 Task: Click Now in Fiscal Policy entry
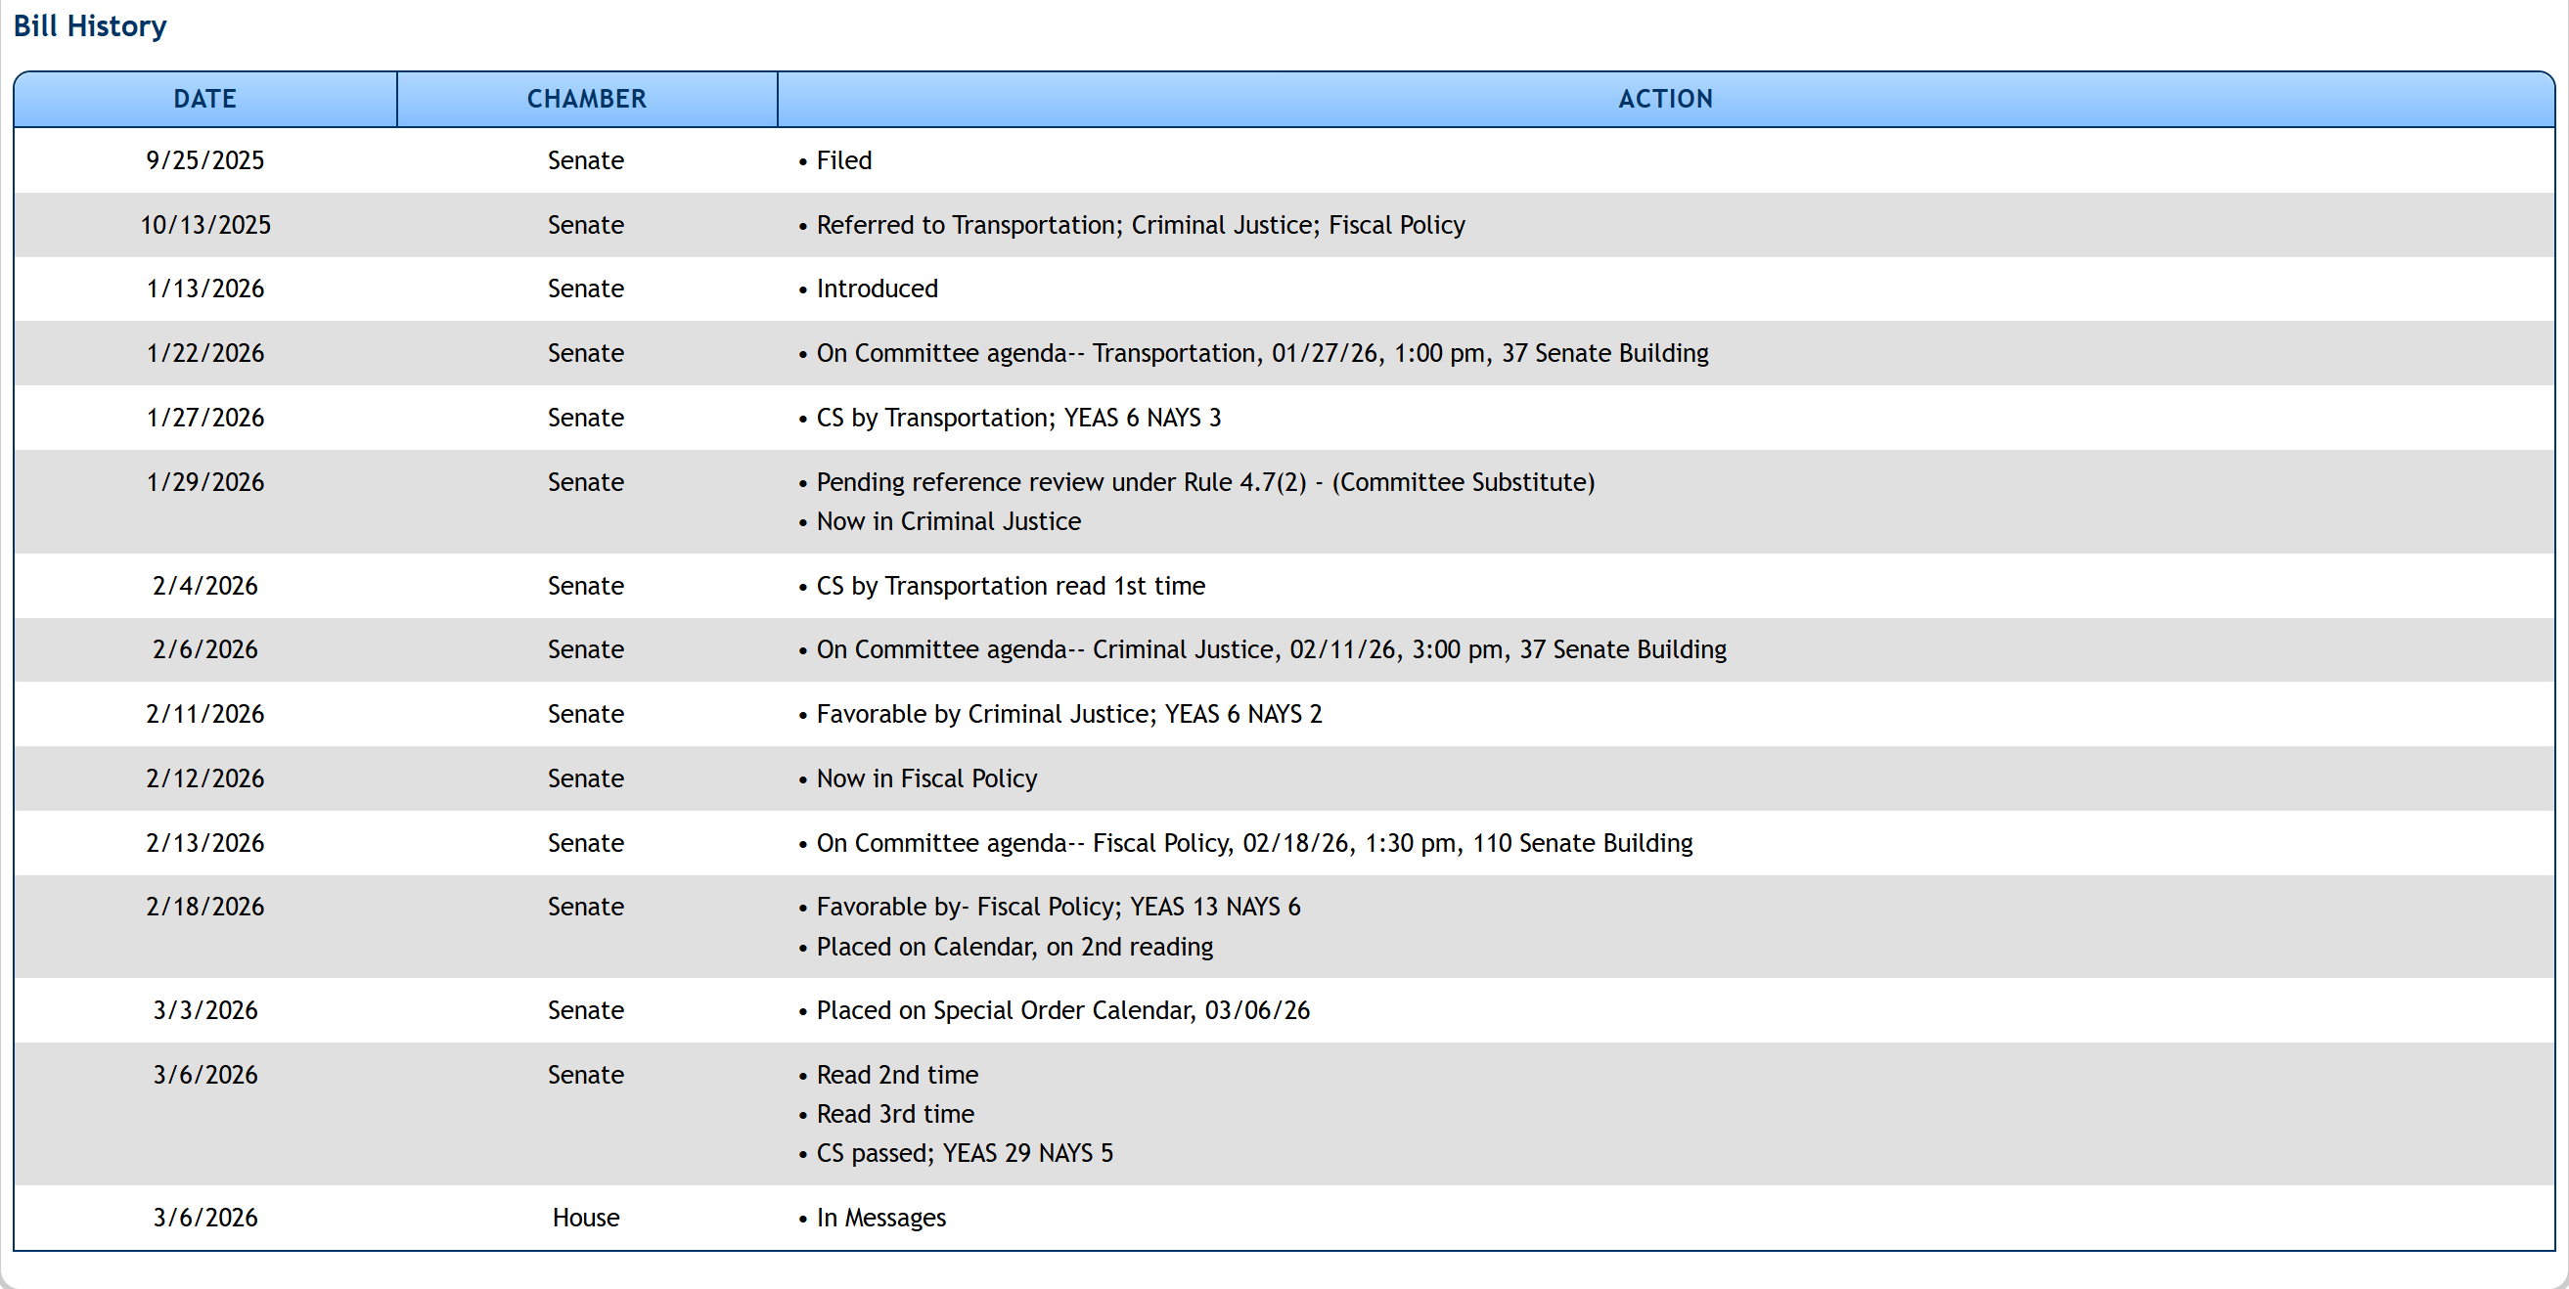[x=925, y=778]
